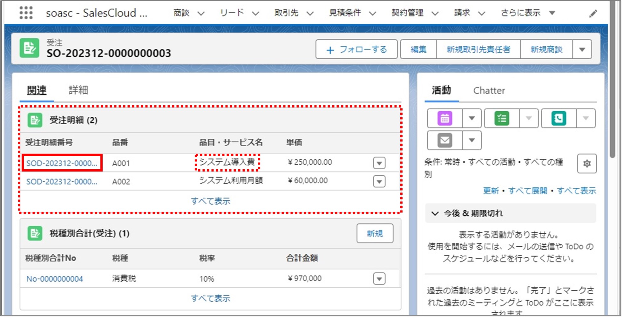
Task: Click the 消費税 tax type cell
Action: click(124, 278)
